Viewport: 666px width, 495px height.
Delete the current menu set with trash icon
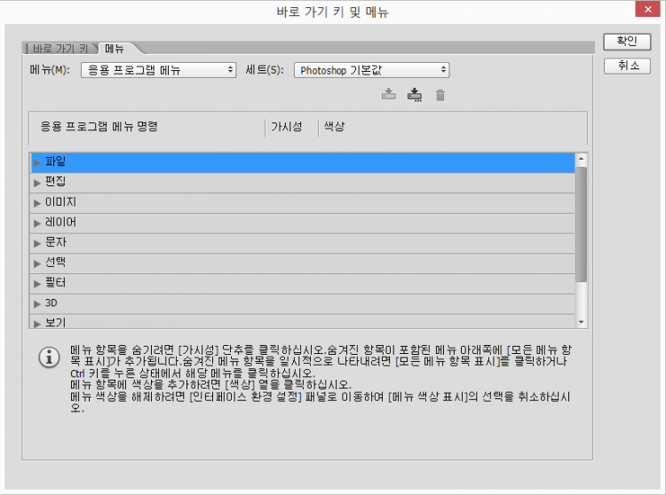[x=440, y=95]
